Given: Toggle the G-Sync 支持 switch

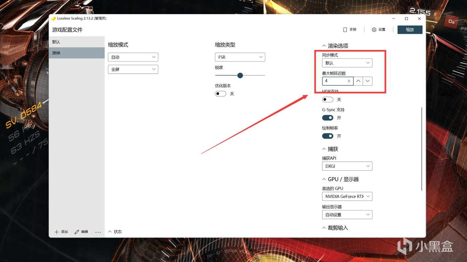Looking at the screenshot, I should (328, 118).
